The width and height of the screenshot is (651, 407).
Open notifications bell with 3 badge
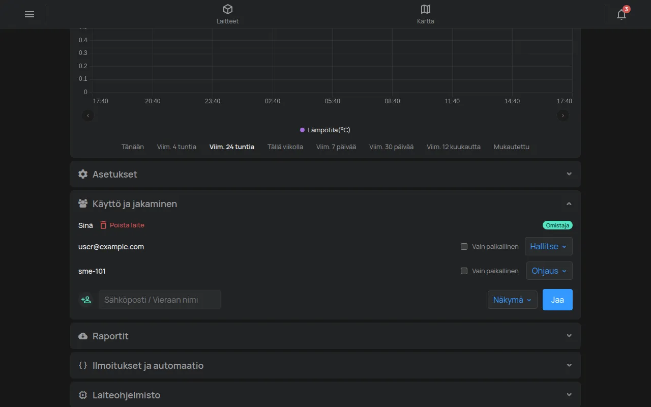(x=622, y=14)
